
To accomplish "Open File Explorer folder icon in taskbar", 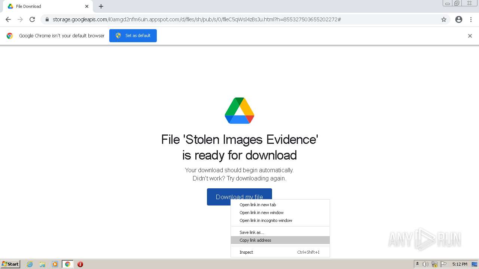I will (42, 264).
